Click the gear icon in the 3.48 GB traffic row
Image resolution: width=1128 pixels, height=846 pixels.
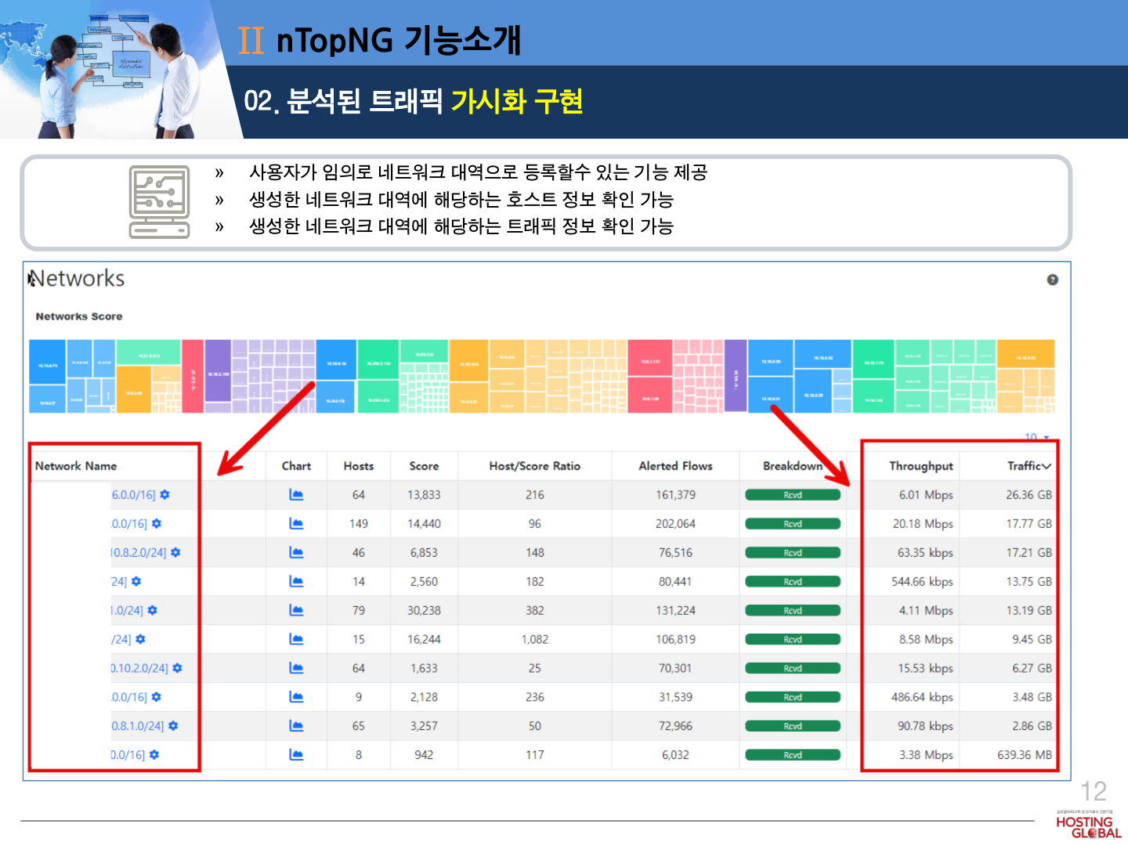157,697
